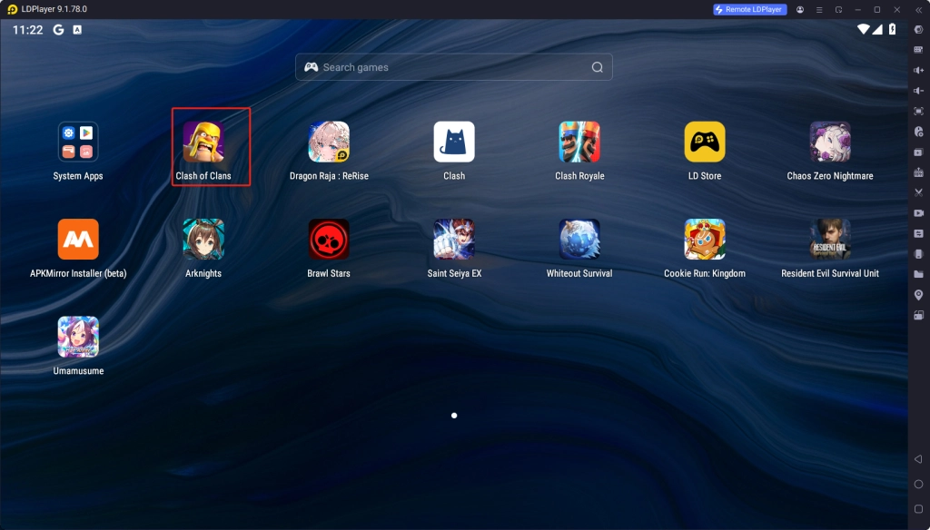The image size is (930, 530).
Task: Open the virtual GPS location tool
Action: pyautogui.click(x=917, y=295)
